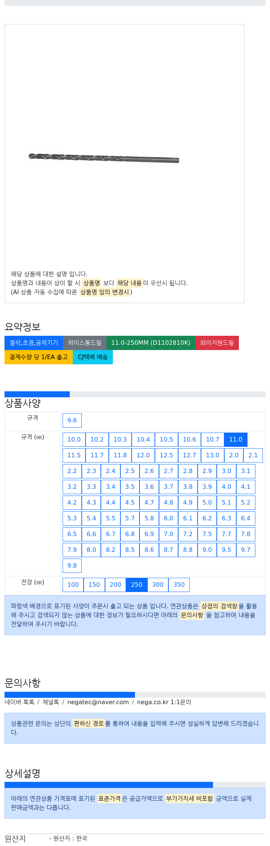
Task: Select the 250 length option
Action: (136, 585)
